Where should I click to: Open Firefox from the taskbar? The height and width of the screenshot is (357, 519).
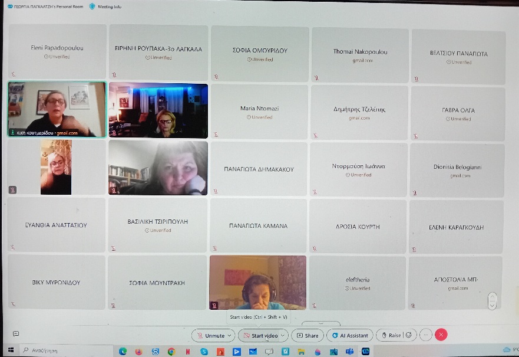[x=138, y=351]
